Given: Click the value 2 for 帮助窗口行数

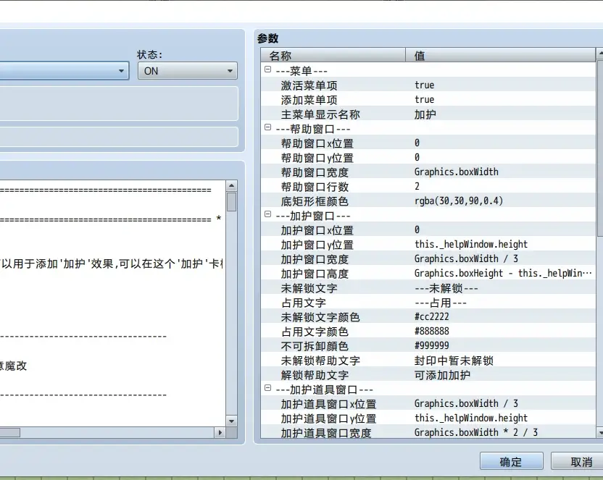Looking at the screenshot, I should 417,186.
